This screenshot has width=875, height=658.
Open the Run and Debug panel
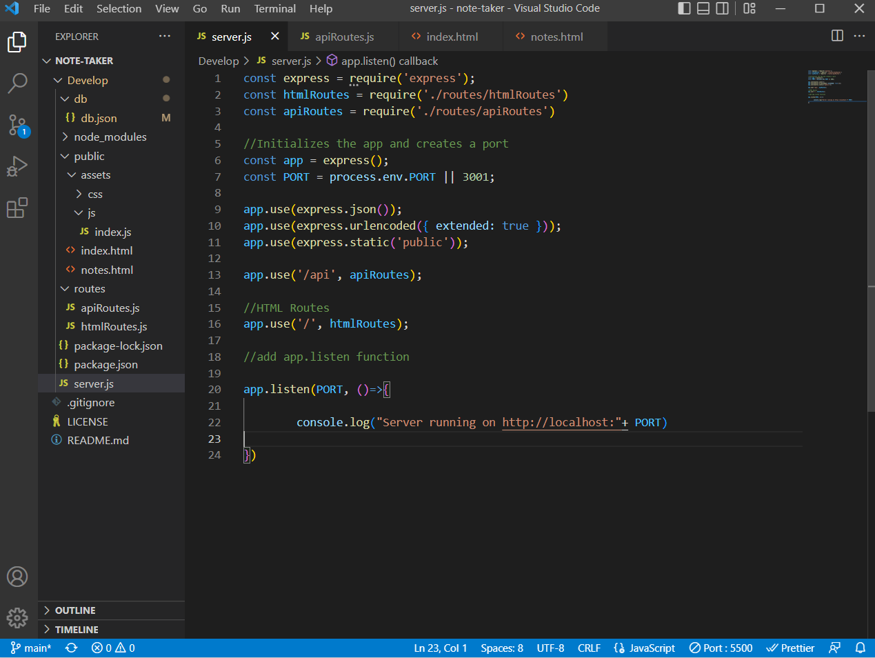point(17,166)
